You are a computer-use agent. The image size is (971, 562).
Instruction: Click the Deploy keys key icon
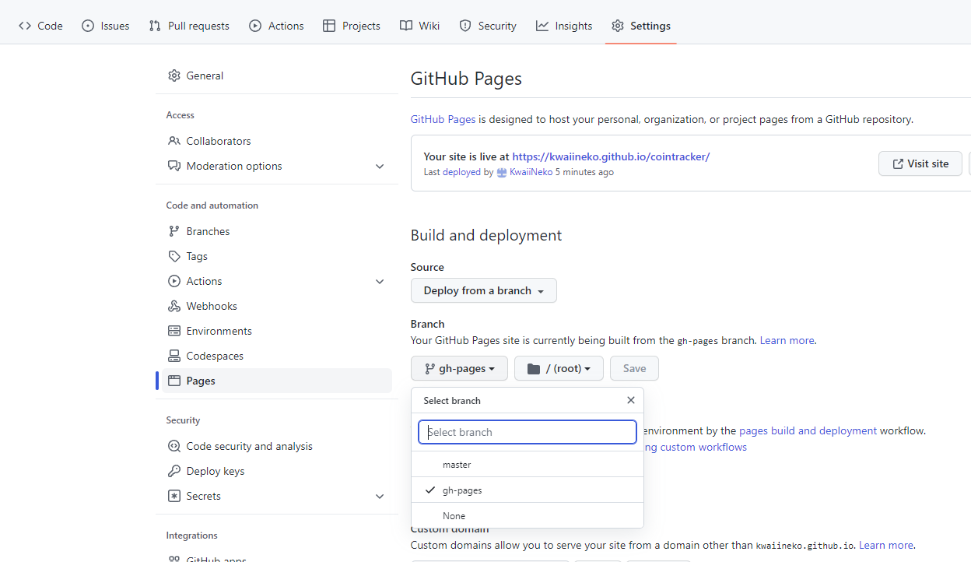[174, 471]
